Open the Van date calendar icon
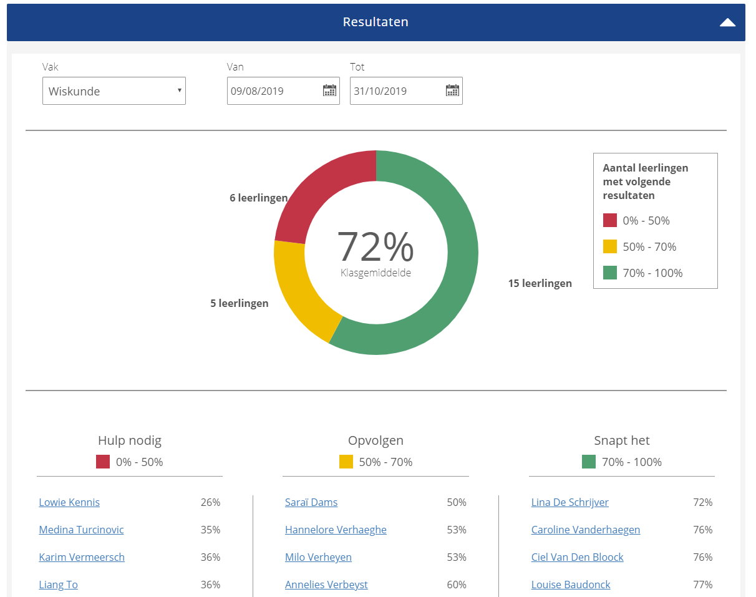 point(329,90)
